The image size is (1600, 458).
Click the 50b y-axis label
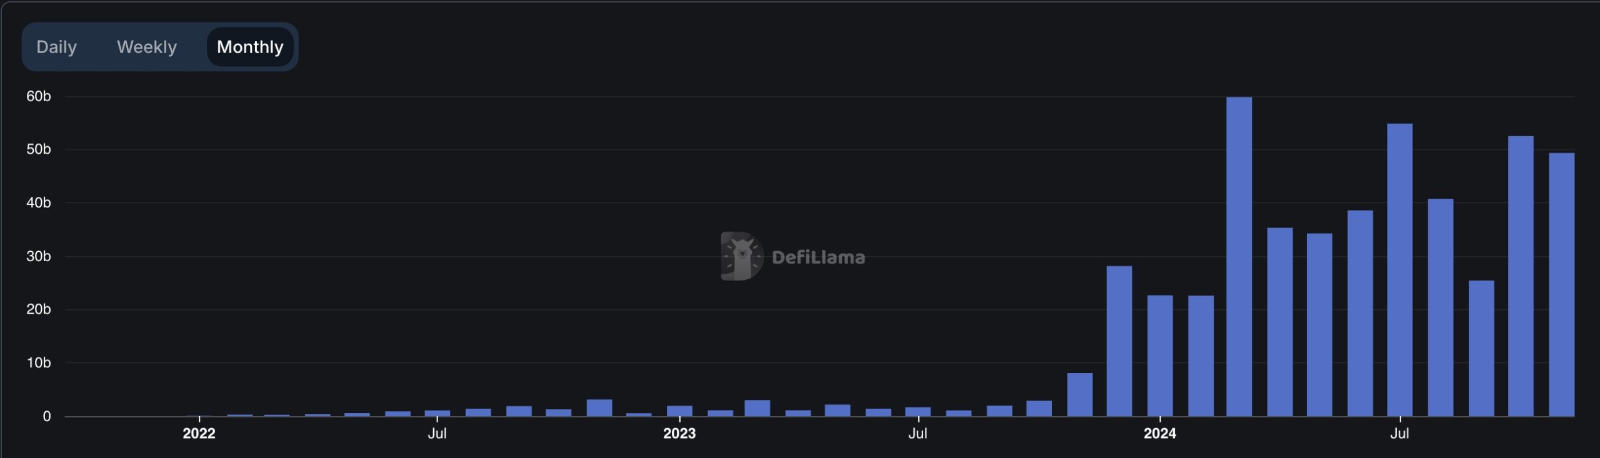(38, 149)
